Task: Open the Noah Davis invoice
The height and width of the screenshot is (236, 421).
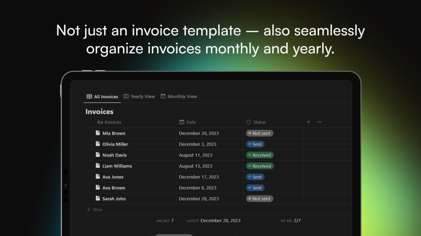Action: point(114,155)
